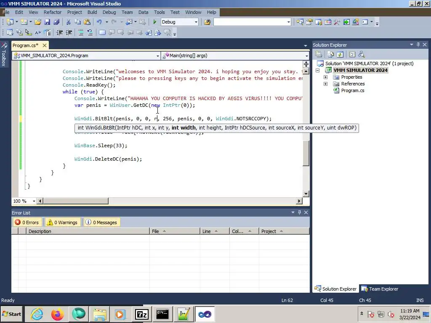Toggle auto-hide pin on Error List
This screenshot has height=323, width=431.
pyautogui.click(x=299, y=212)
